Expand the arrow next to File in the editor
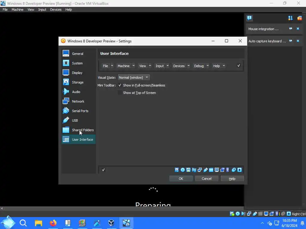Image resolution: width=306 pixels, height=229 pixels. 112,66
